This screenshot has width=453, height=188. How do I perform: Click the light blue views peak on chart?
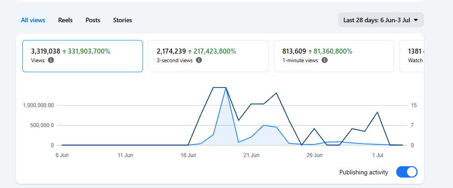click(226, 89)
